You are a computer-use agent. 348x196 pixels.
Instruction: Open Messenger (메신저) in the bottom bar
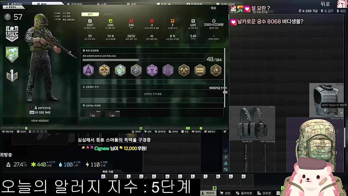tap(196, 132)
